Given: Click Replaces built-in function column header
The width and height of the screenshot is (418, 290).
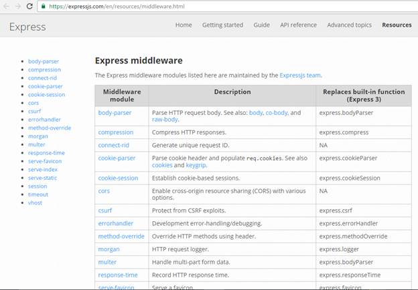Looking at the screenshot, I should (364, 96).
